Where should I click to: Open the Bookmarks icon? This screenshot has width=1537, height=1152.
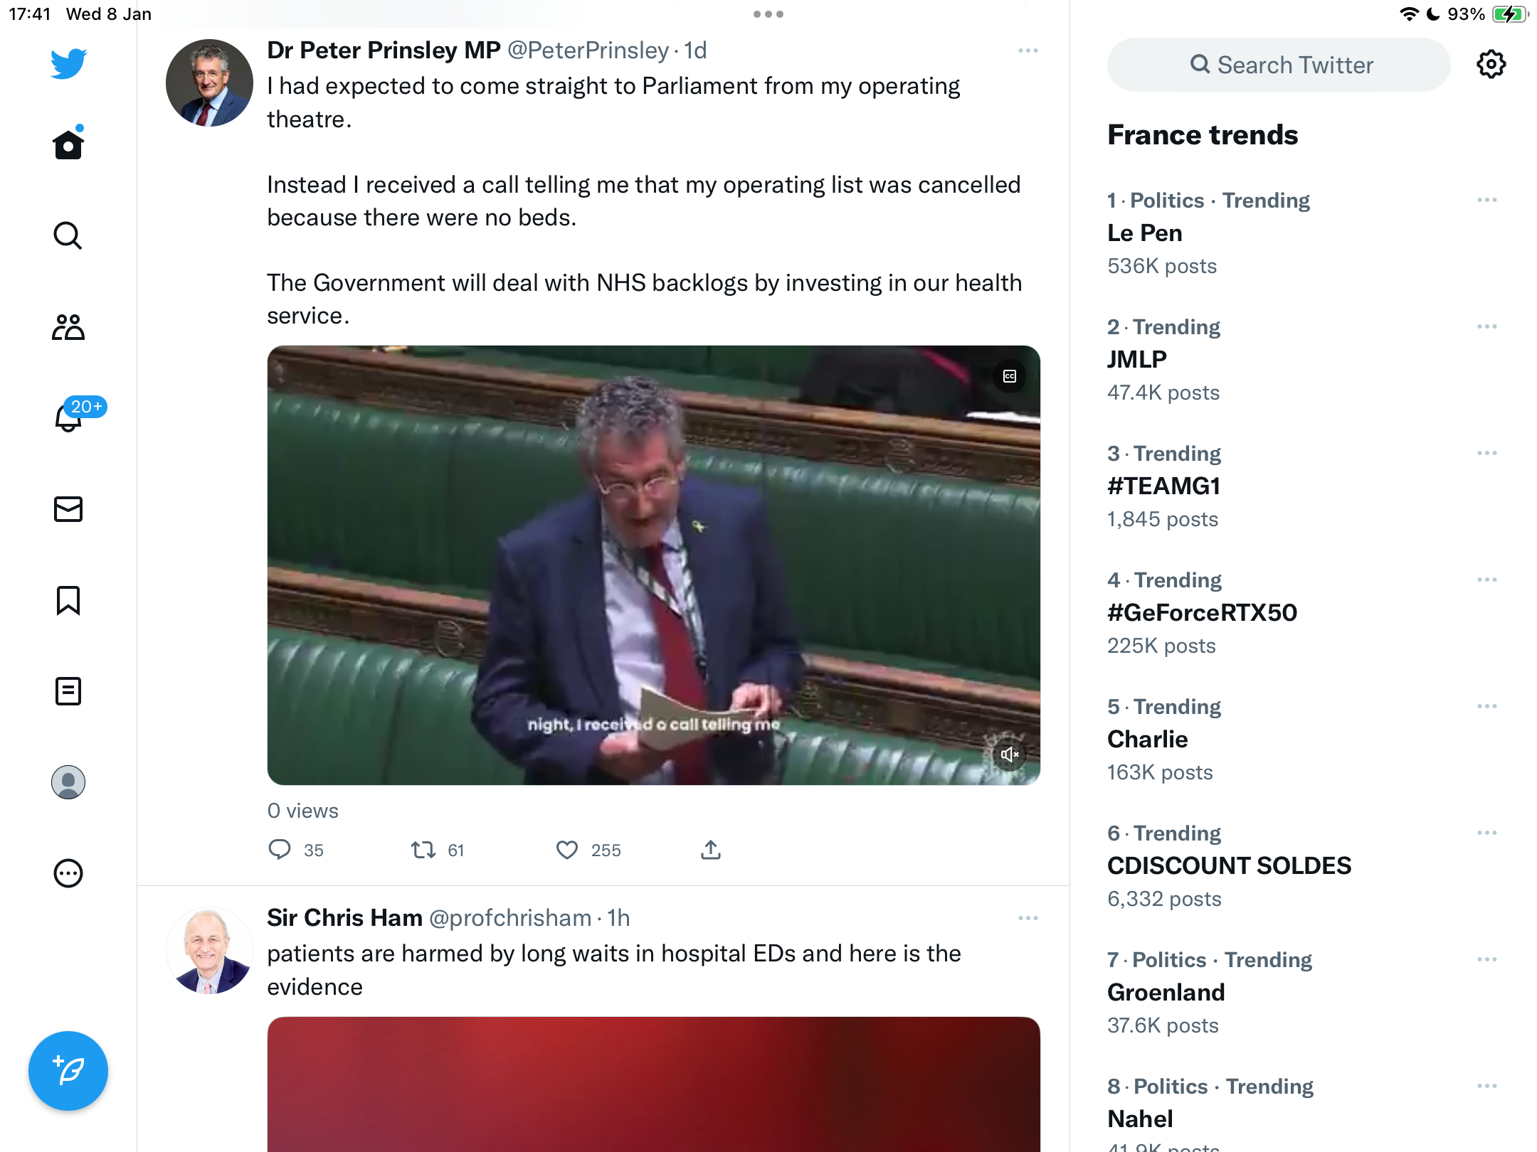point(68,600)
